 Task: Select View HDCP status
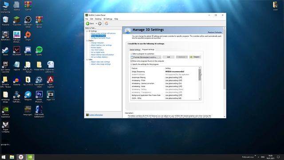pos(97,50)
